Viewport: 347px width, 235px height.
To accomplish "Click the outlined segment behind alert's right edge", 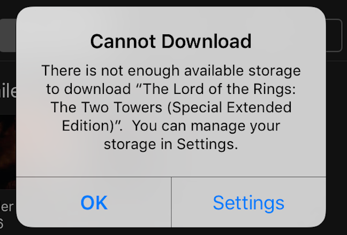I will point(334,35).
